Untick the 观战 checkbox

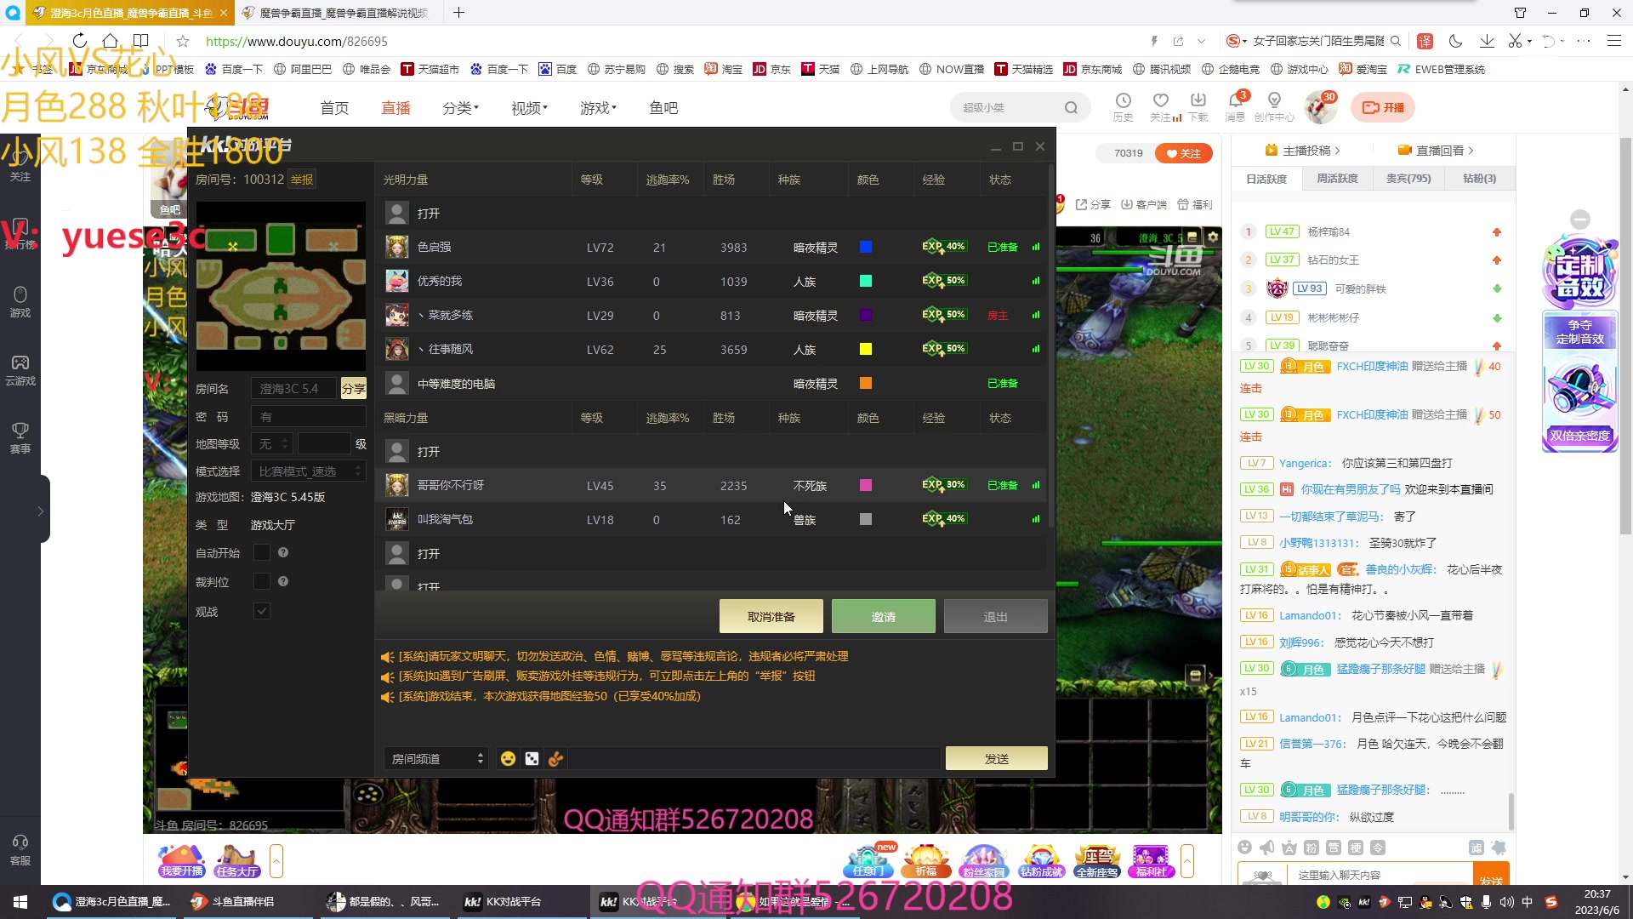pyautogui.click(x=262, y=611)
